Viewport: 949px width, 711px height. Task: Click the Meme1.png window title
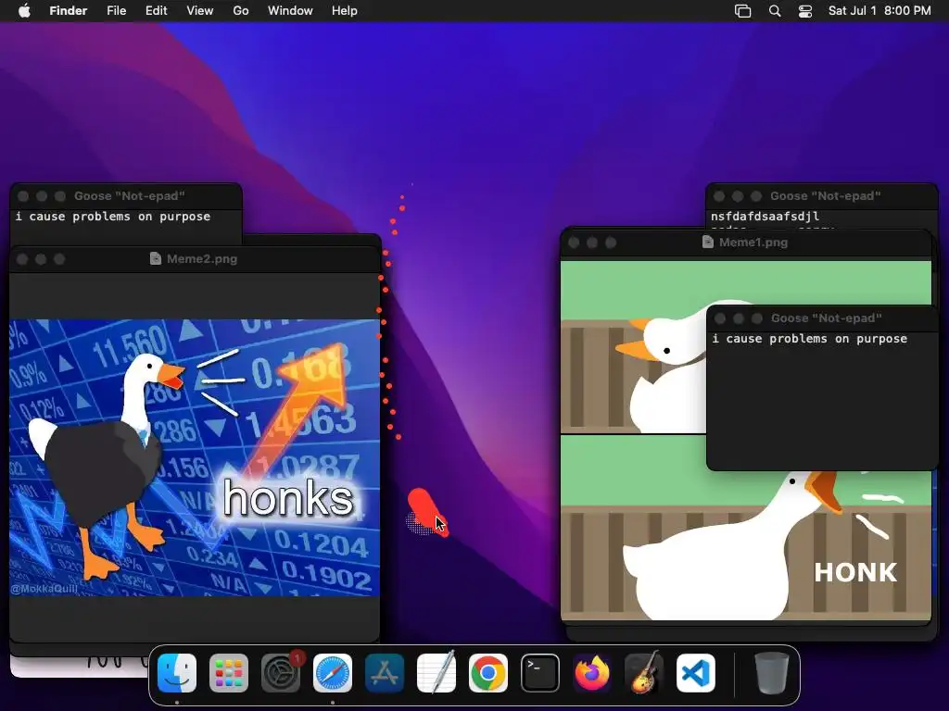coord(753,242)
